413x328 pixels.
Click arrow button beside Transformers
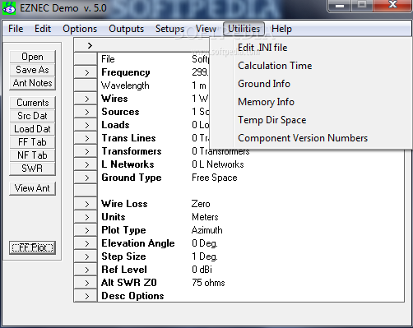(x=86, y=151)
